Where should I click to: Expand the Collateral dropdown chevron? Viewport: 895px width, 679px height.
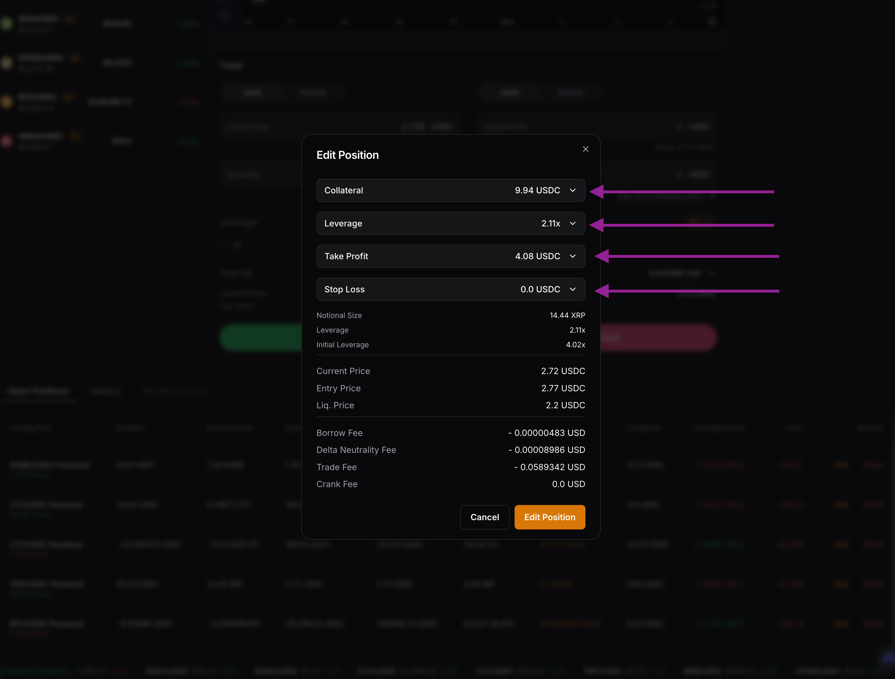click(572, 190)
